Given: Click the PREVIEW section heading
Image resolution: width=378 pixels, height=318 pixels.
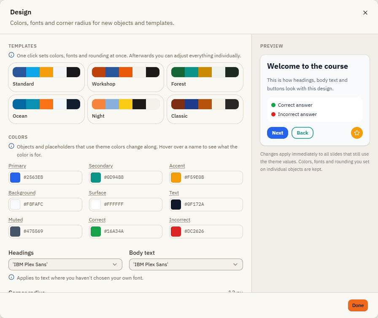Looking at the screenshot, I should point(271,46).
